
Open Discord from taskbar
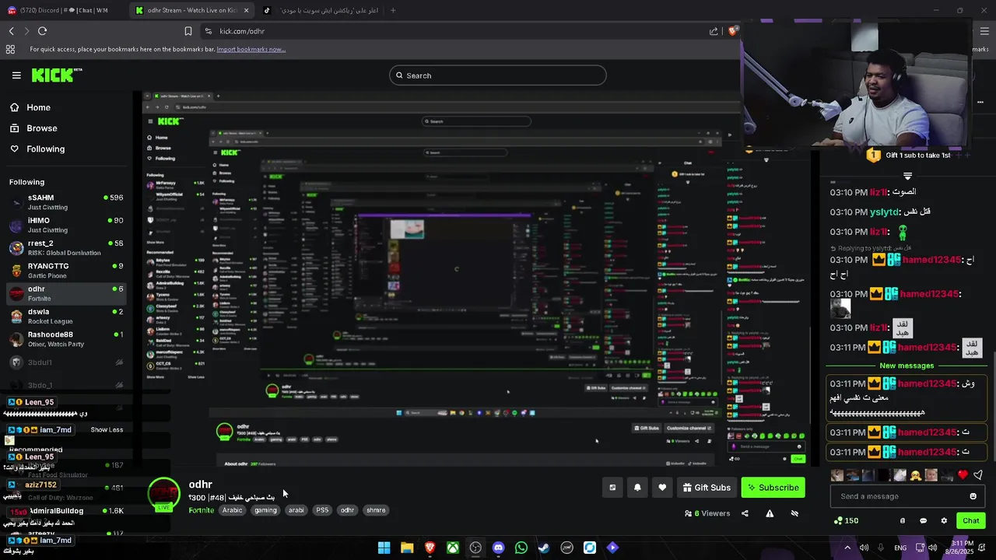point(498,548)
